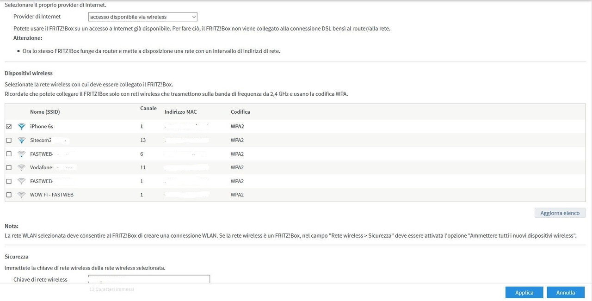Tick the unnamed FASTWEB channel 1 checkbox

[x=9, y=181]
